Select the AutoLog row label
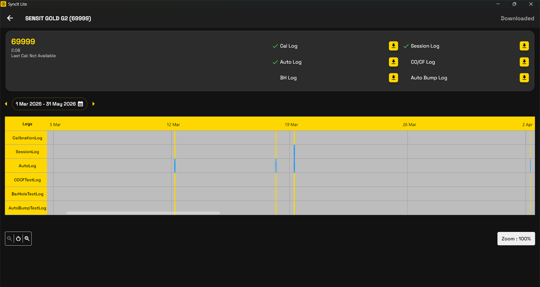Screen dimensions: 540x287 tap(27, 166)
